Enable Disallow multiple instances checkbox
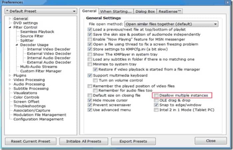Screen dimensions: 233x150 [x=156, y=95]
